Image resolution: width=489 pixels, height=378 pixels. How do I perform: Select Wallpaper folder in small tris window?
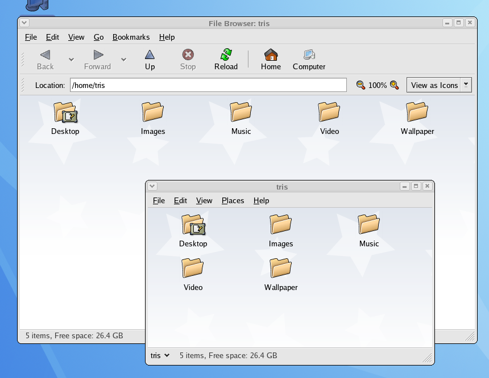pyautogui.click(x=281, y=275)
